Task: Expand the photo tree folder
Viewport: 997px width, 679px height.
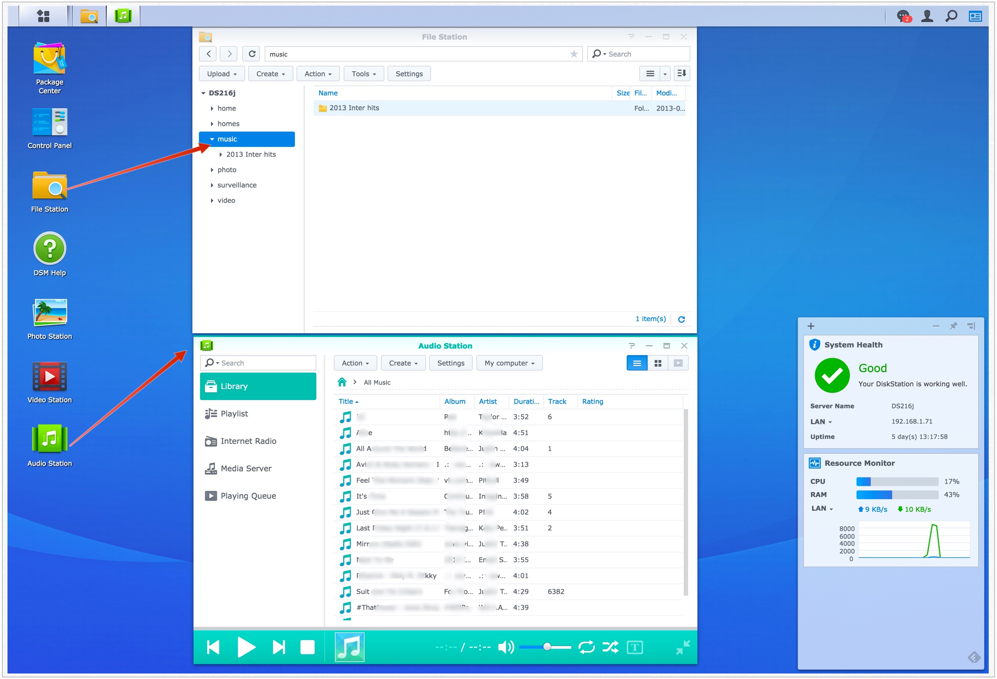Action: coord(212,170)
